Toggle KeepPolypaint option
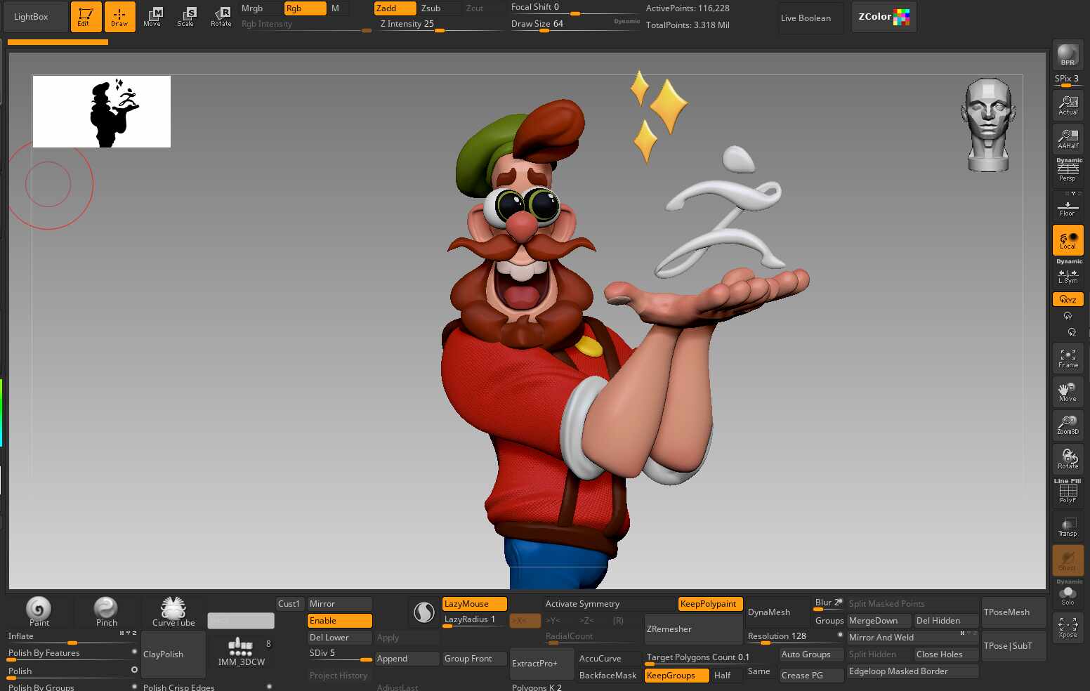 pyautogui.click(x=709, y=604)
